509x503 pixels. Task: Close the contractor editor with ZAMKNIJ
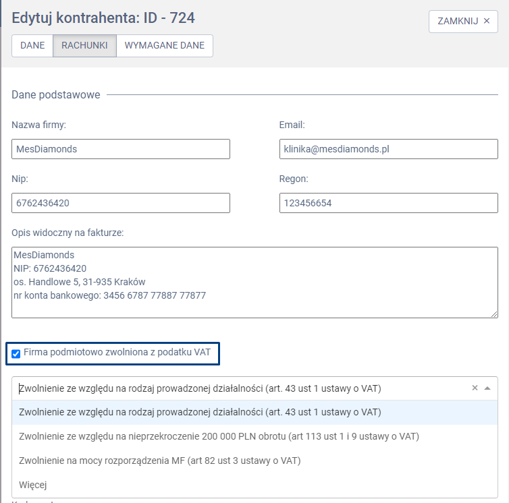463,21
